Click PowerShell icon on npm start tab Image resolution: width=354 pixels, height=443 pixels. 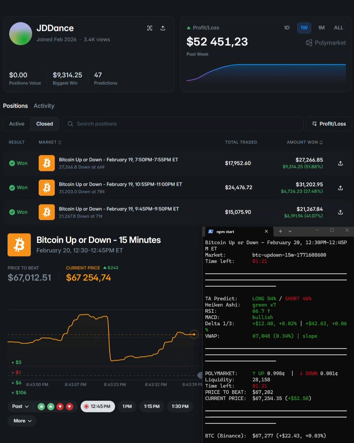pos(211,231)
